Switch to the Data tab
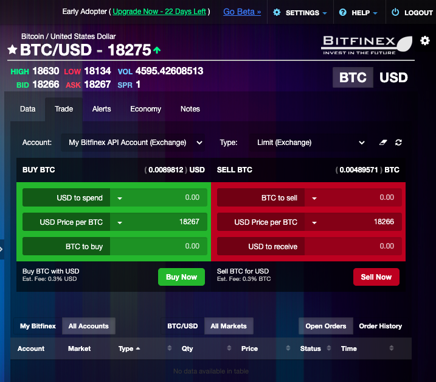This screenshot has width=436, height=382. (28, 109)
